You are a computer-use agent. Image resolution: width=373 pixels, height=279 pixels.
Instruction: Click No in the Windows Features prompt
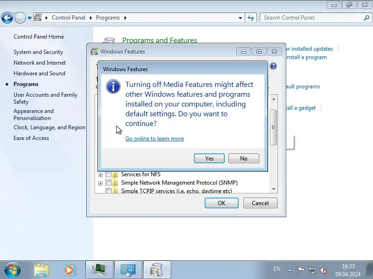243,158
